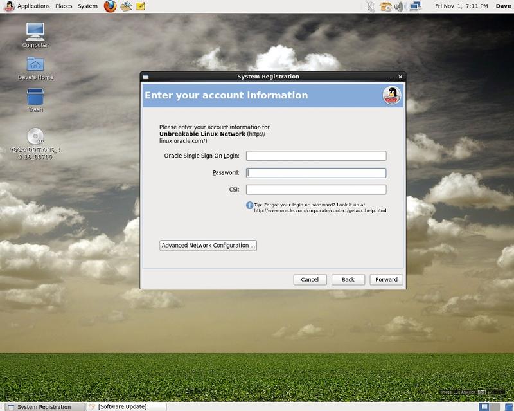Launch Firefox from the top panel

click(110, 6)
